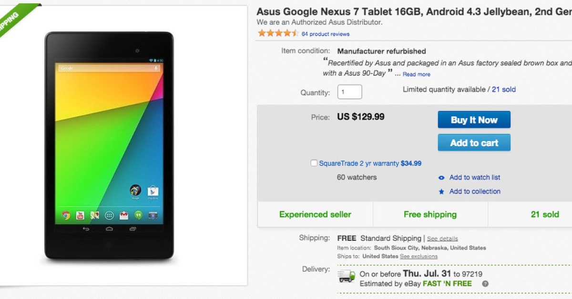Open shipping See details
This screenshot has height=299, width=572.
tap(442, 239)
